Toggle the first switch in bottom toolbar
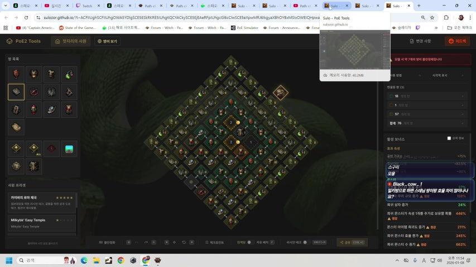The image size is (476, 267). [x=249, y=242]
